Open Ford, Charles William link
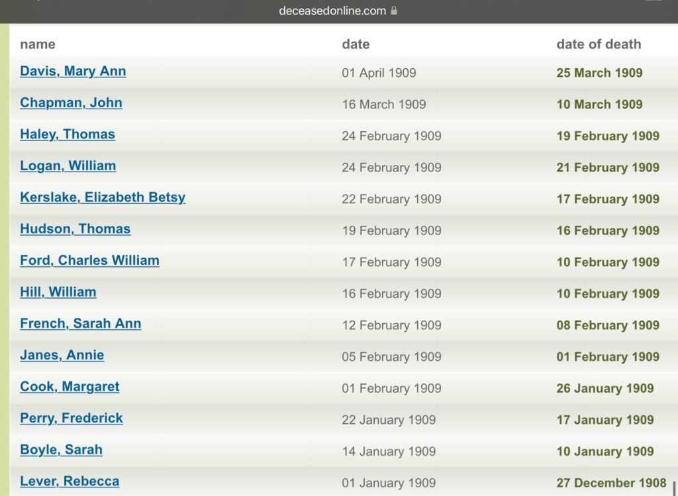Viewport: 678px width, 496px height. pyautogui.click(x=89, y=261)
